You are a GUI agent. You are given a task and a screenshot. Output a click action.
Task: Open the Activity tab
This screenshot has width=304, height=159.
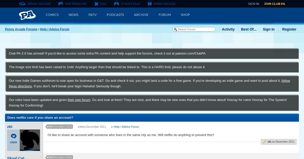pyautogui.click(x=228, y=29)
